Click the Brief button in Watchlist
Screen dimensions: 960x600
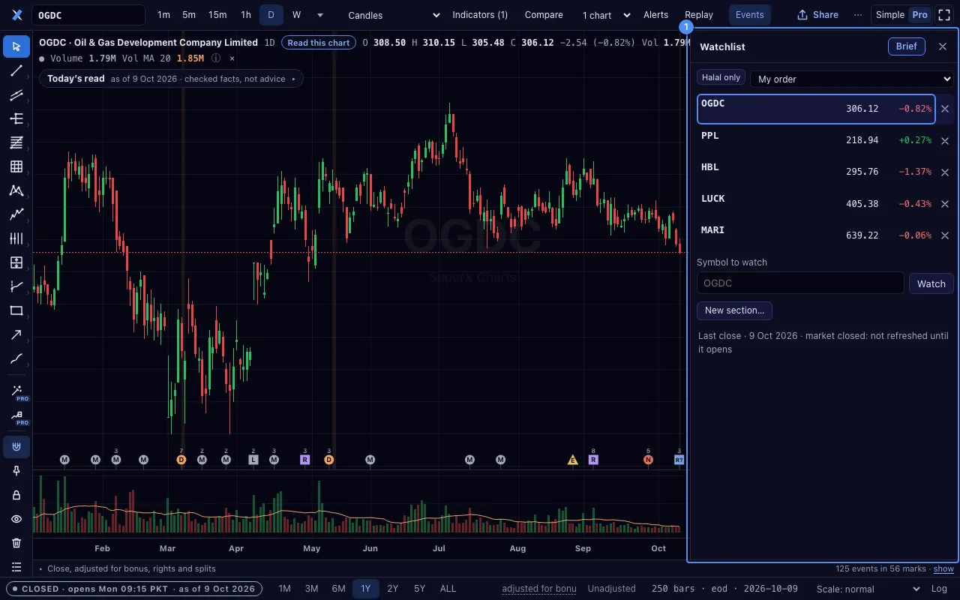click(906, 46)
